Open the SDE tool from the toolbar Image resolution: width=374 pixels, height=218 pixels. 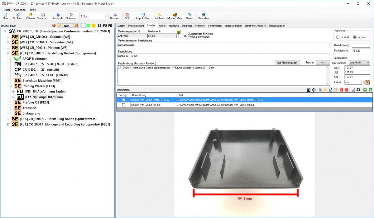127,16
